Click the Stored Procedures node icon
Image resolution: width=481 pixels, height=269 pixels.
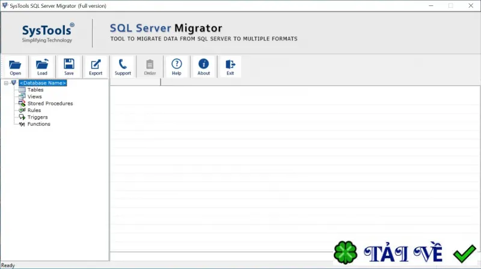coord(22,104)
